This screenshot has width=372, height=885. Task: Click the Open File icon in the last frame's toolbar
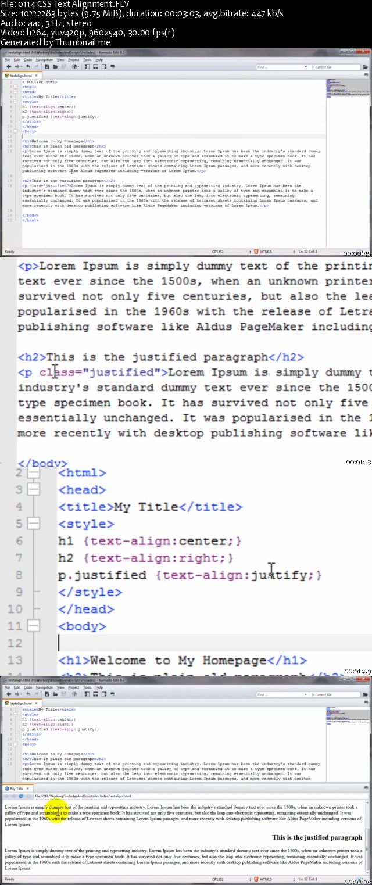point(55,694)
